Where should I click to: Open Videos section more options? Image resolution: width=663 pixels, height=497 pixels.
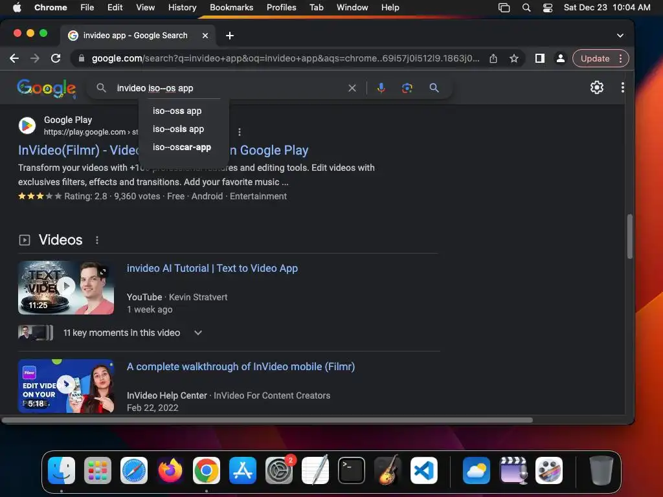97,240
